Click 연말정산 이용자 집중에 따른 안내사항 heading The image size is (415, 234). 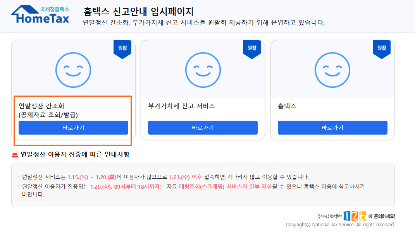point(75,154)
